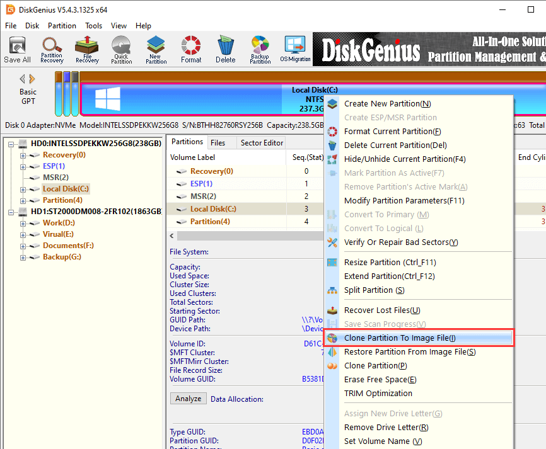Expand the Recovery(0) tree node
Screen dimensions: 546x449
click(23, 155)
